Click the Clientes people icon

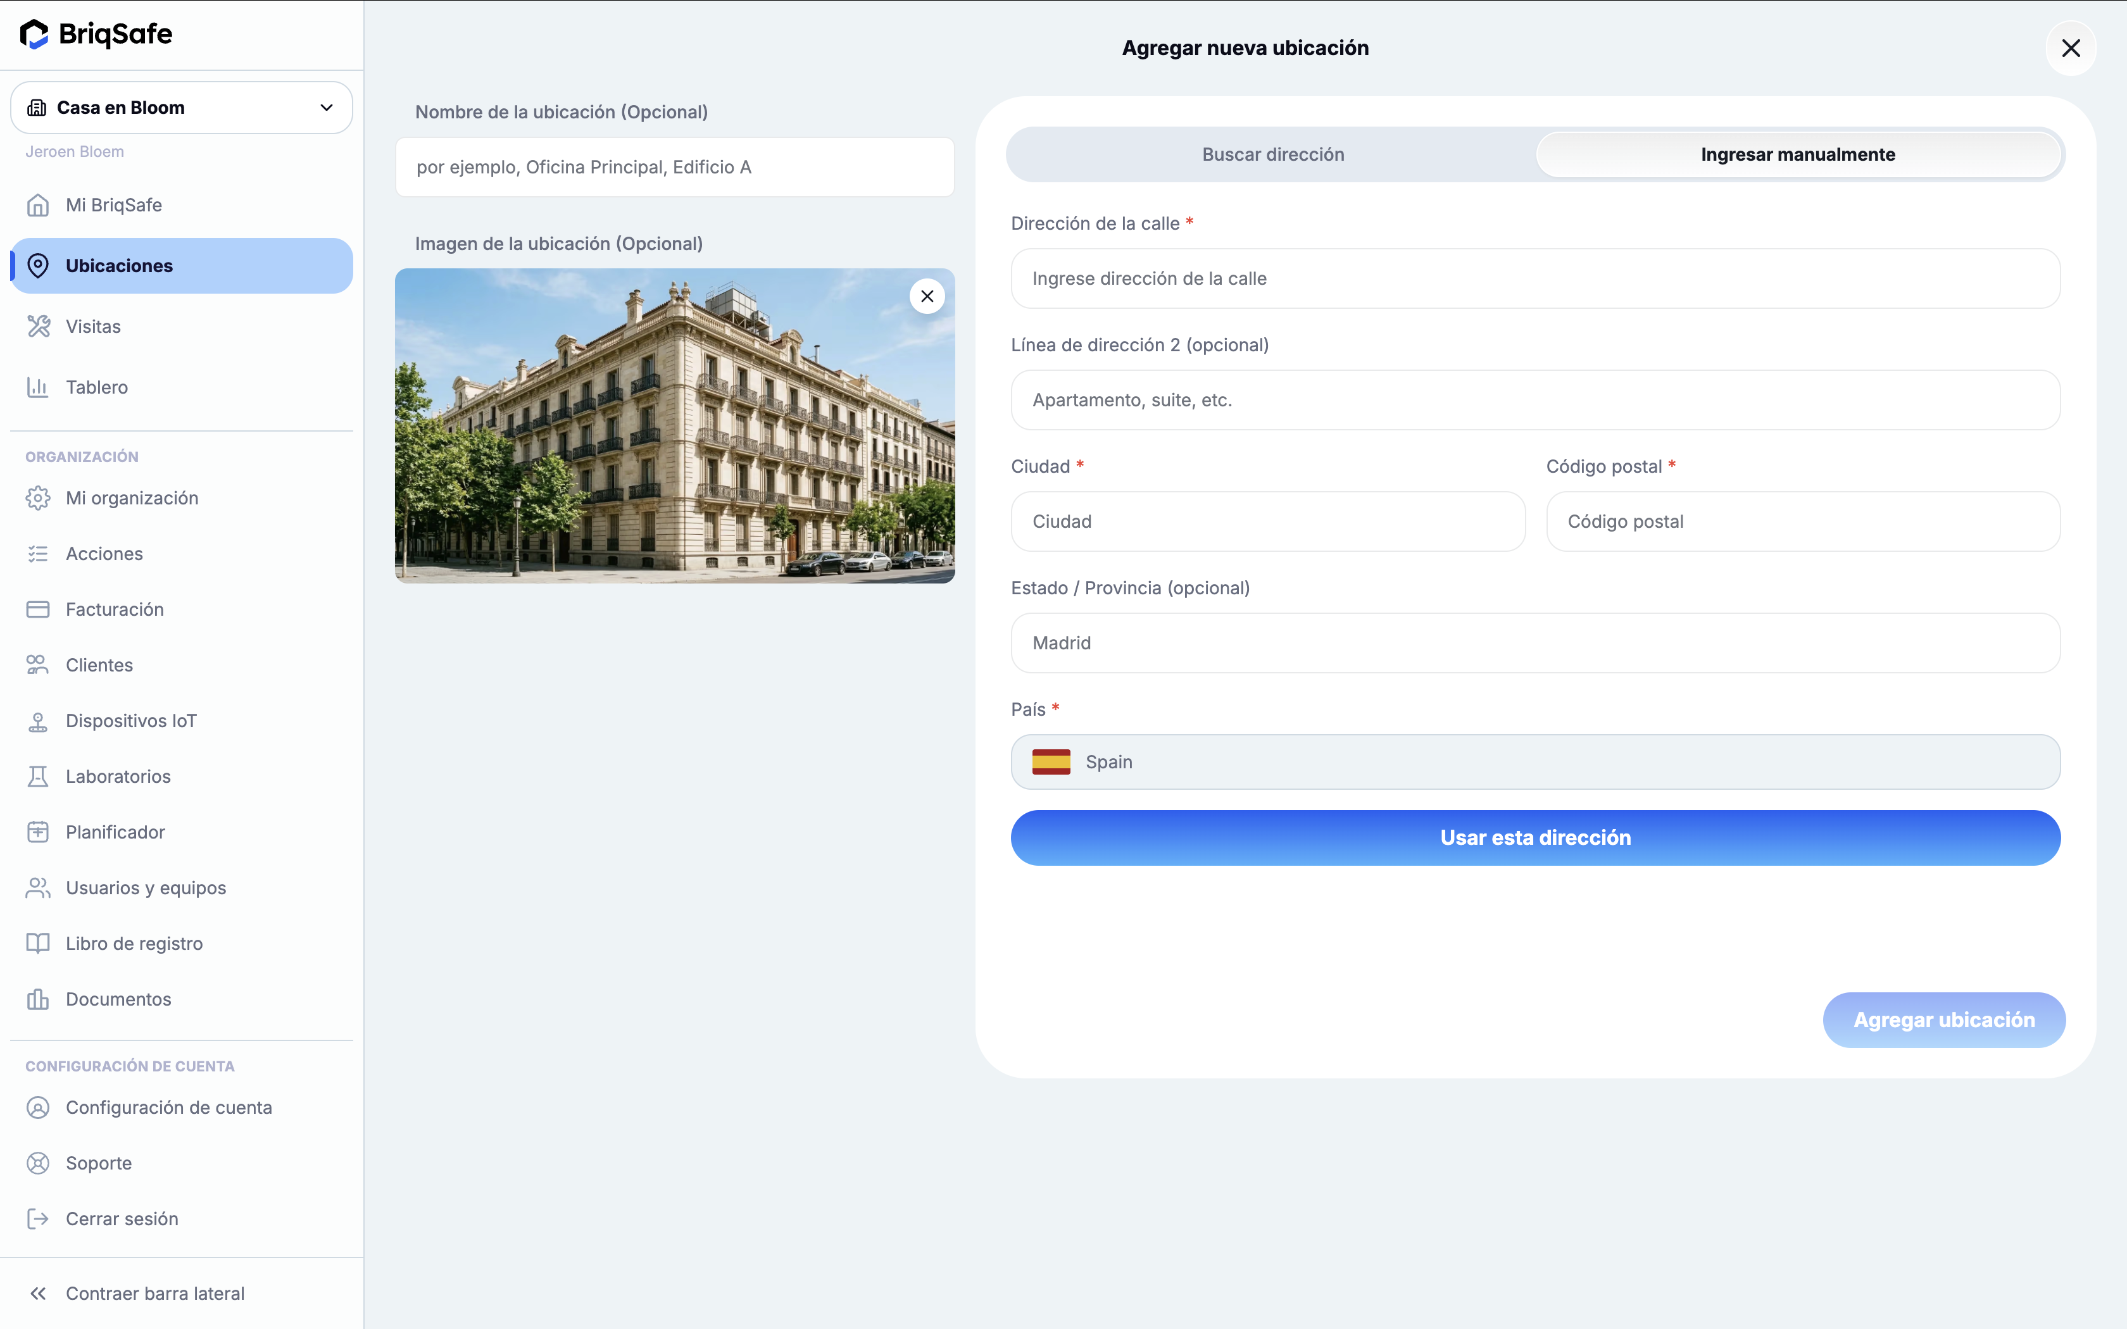(38, 664)
